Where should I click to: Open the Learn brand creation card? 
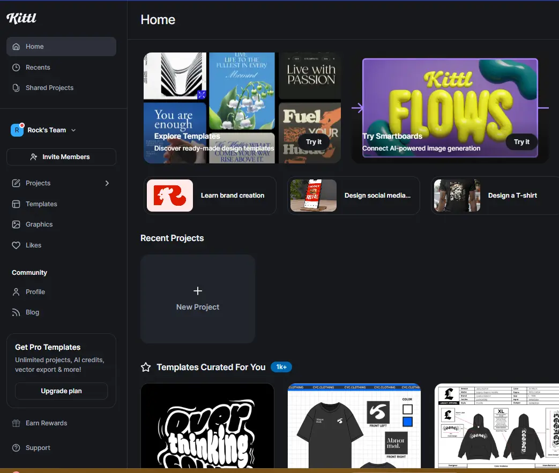(210, 196)
